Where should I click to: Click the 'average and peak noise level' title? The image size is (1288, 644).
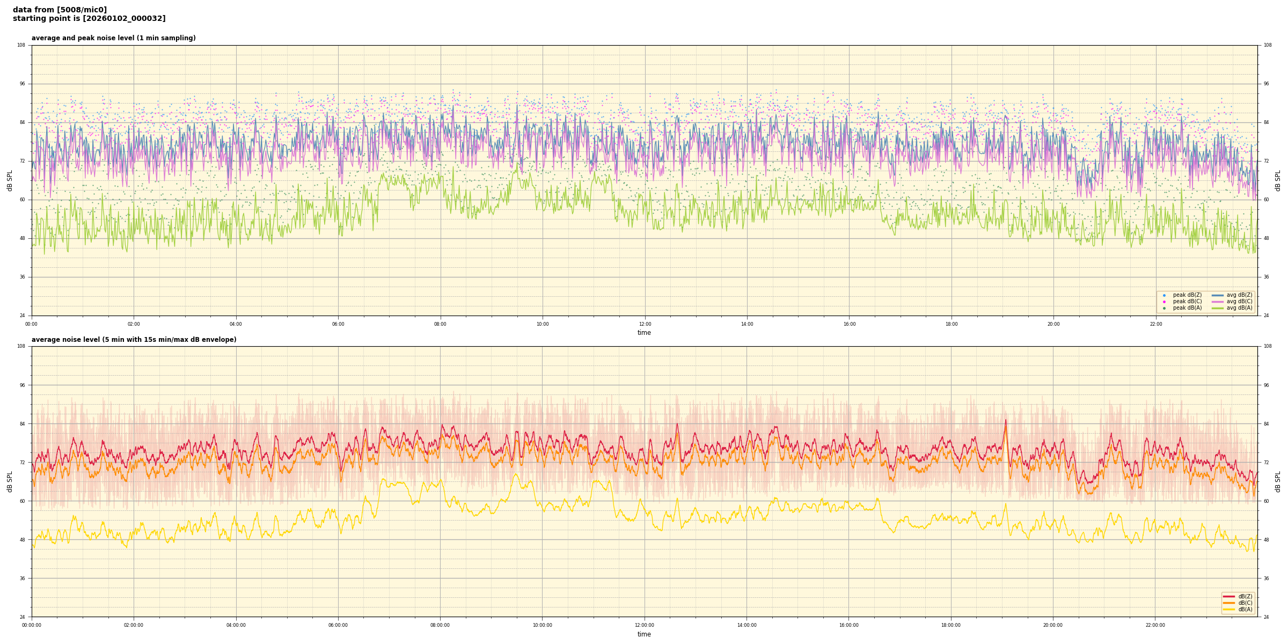click(x=113, y=38)
